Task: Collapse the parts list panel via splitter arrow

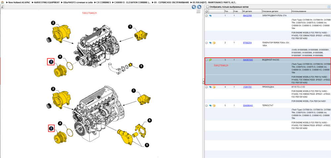Action: point(203,81)
